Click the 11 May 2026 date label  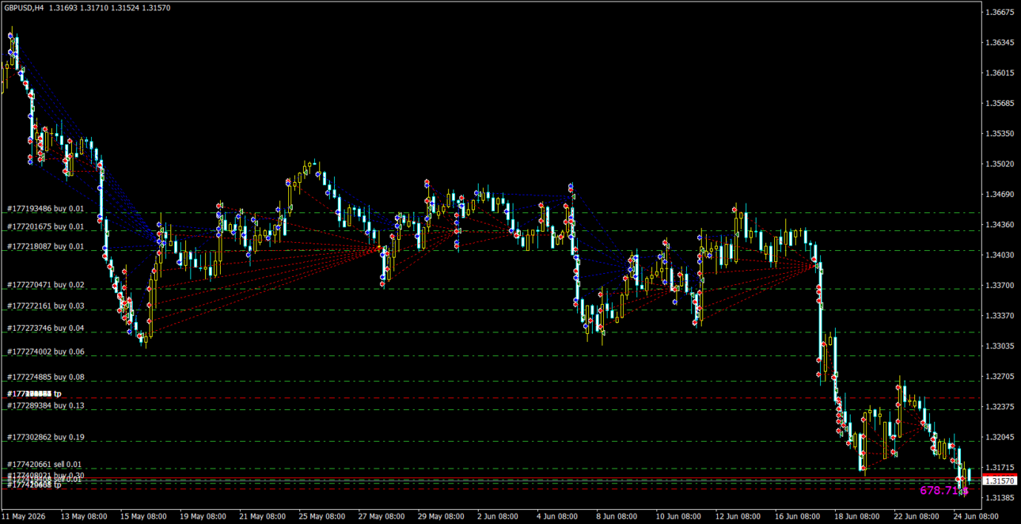(x=24, y=516)
